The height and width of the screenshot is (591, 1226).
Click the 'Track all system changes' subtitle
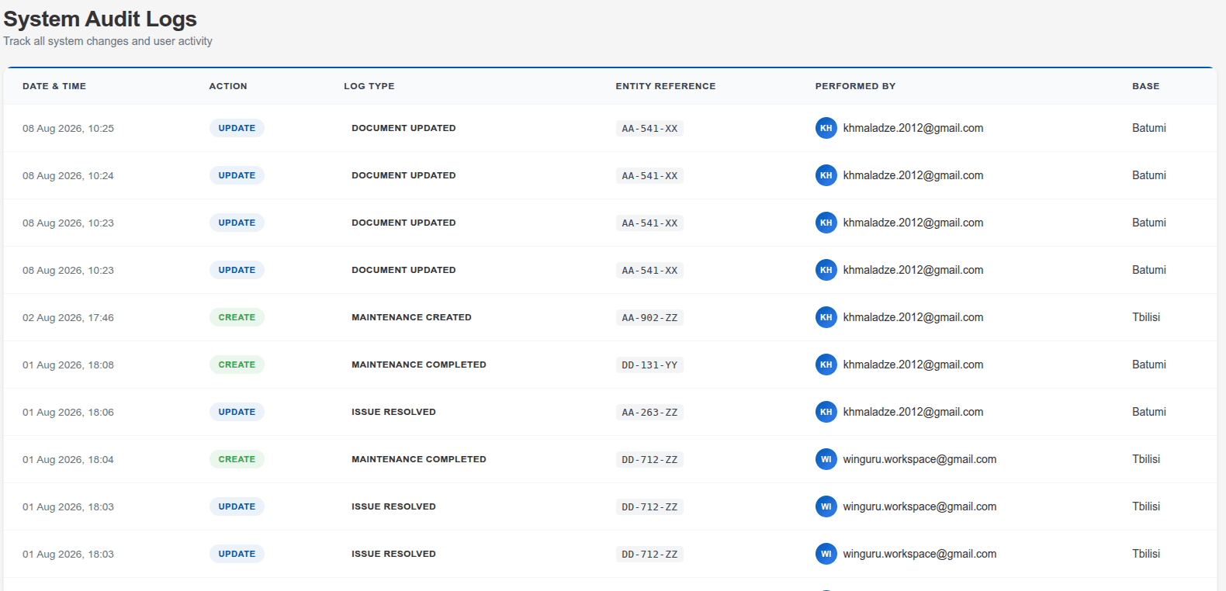tap(108, 41)
